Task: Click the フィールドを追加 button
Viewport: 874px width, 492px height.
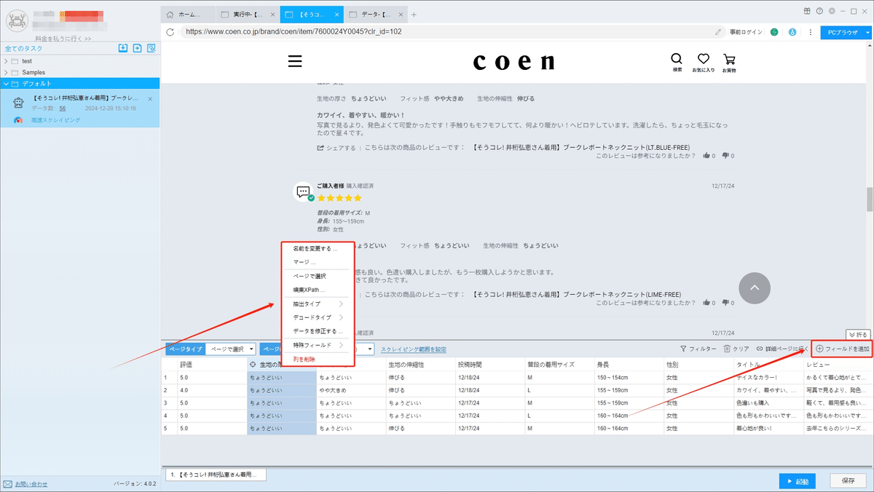Action: (x=841, y=349)
